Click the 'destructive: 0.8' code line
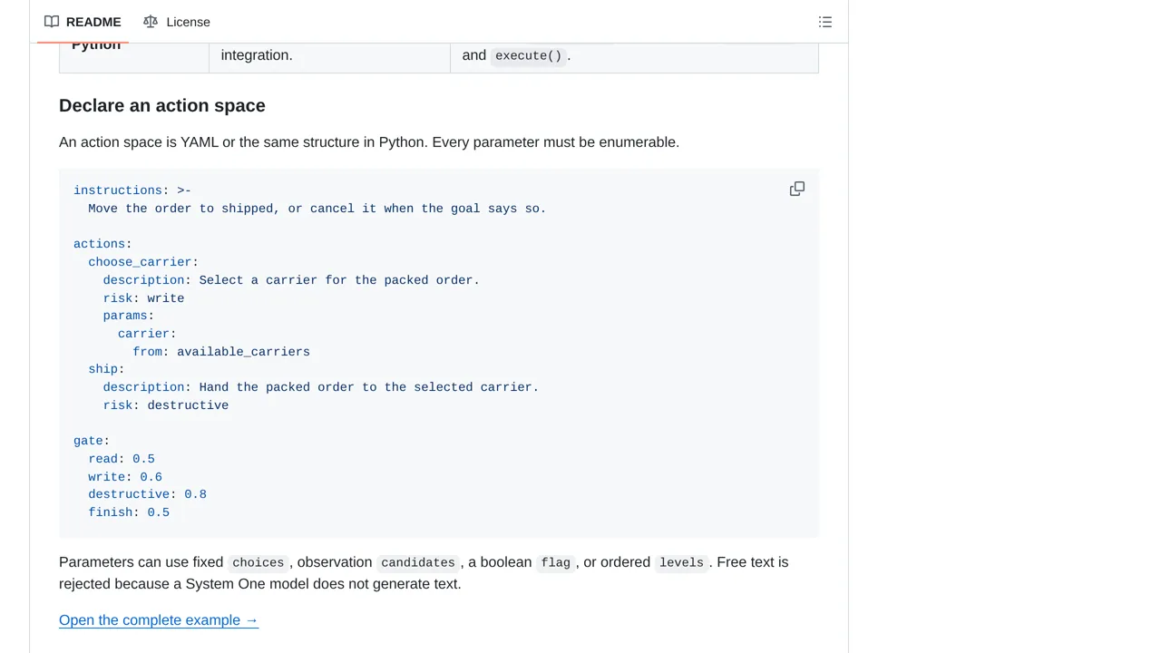 tap(147, 494)
